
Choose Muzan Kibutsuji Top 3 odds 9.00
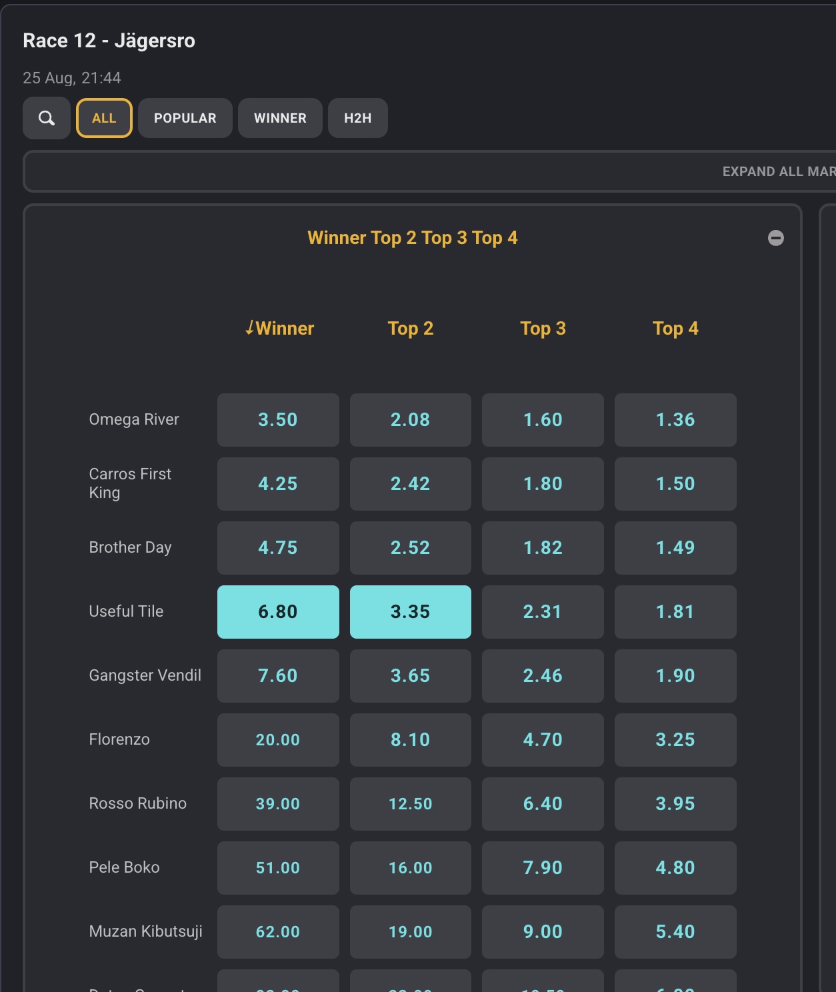coord(543,932)
